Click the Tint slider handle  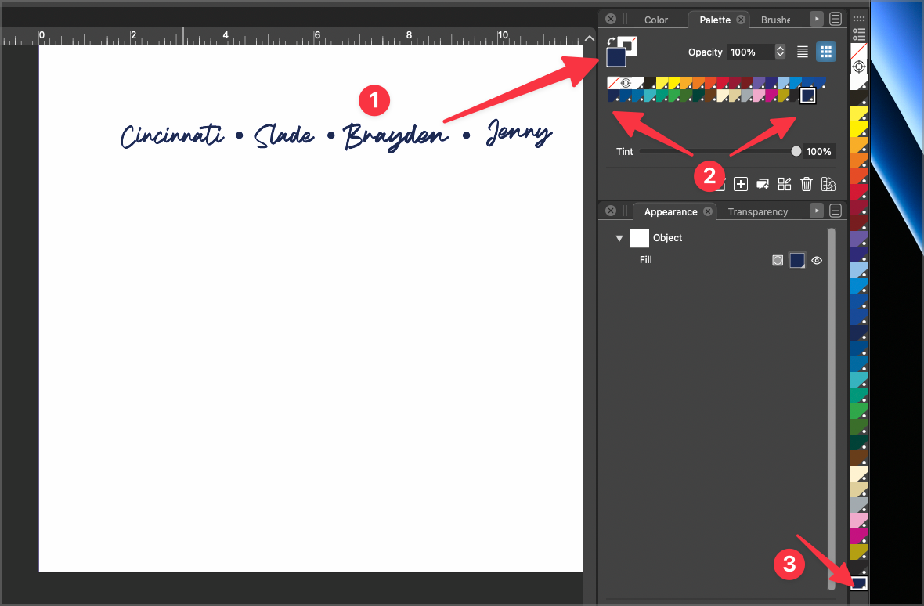pyautogui.click(x=796, y=151)
